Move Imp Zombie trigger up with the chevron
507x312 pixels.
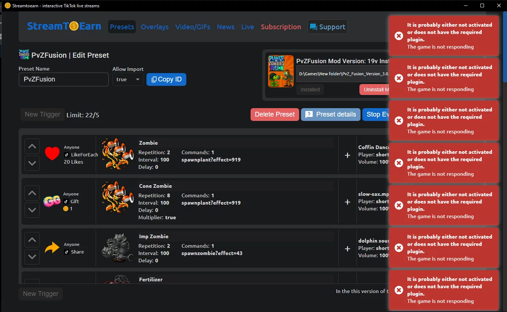pyautogui.click(x=32, y=240)
